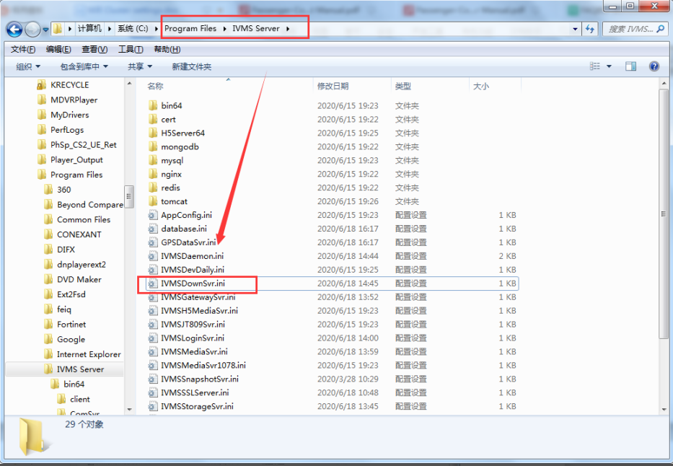This screenshot has width=673, height=466.
Task: Select IVMS Server in navigation tree
Action: (x=80, y=369)
